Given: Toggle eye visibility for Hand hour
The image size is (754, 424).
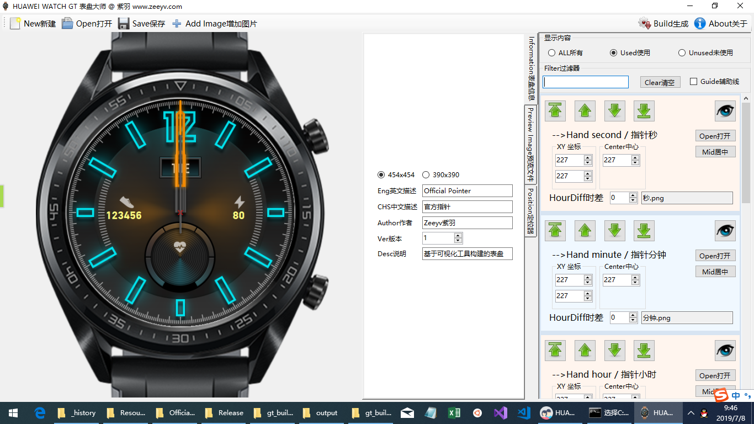Looking at the screenshot, I should point(725,351).
